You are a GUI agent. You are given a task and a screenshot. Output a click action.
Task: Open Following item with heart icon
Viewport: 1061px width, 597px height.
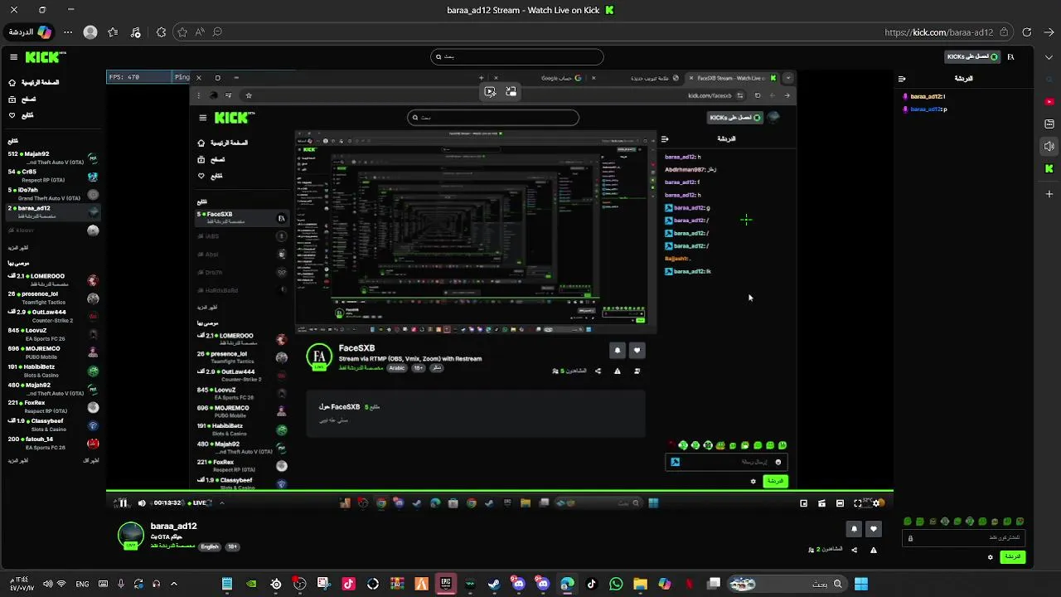[22, 115]
